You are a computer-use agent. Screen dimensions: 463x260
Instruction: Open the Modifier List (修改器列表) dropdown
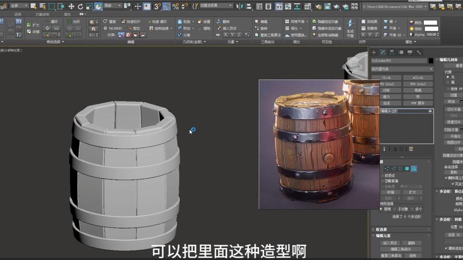click(x=402, y=69)
